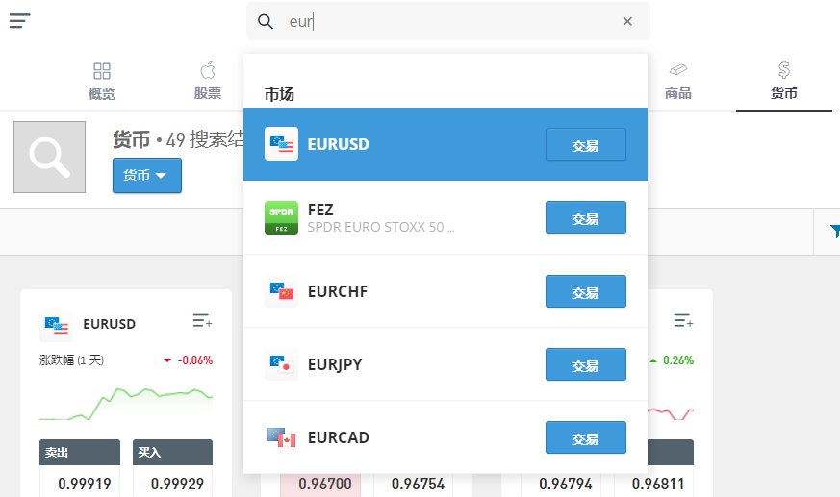Click into the search input field

[447, 21]
